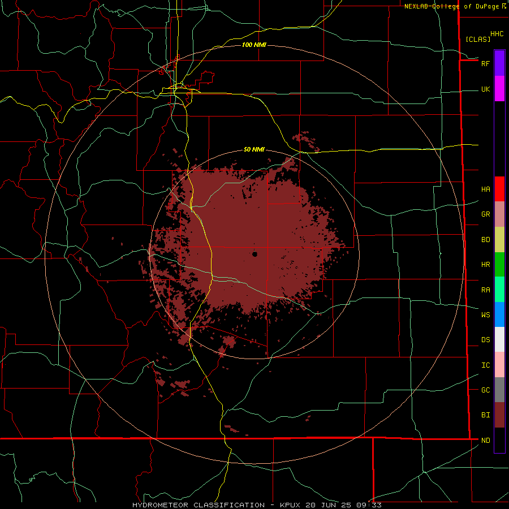Click the "[CLAS]" legend header
This screenshot has height=509, width=509.
478,40
